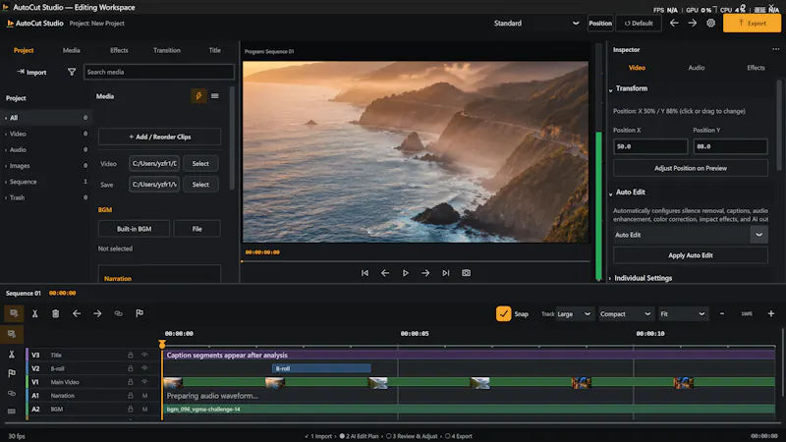
Task: Mute the A1 Narration track
Action: click(144, 396)
